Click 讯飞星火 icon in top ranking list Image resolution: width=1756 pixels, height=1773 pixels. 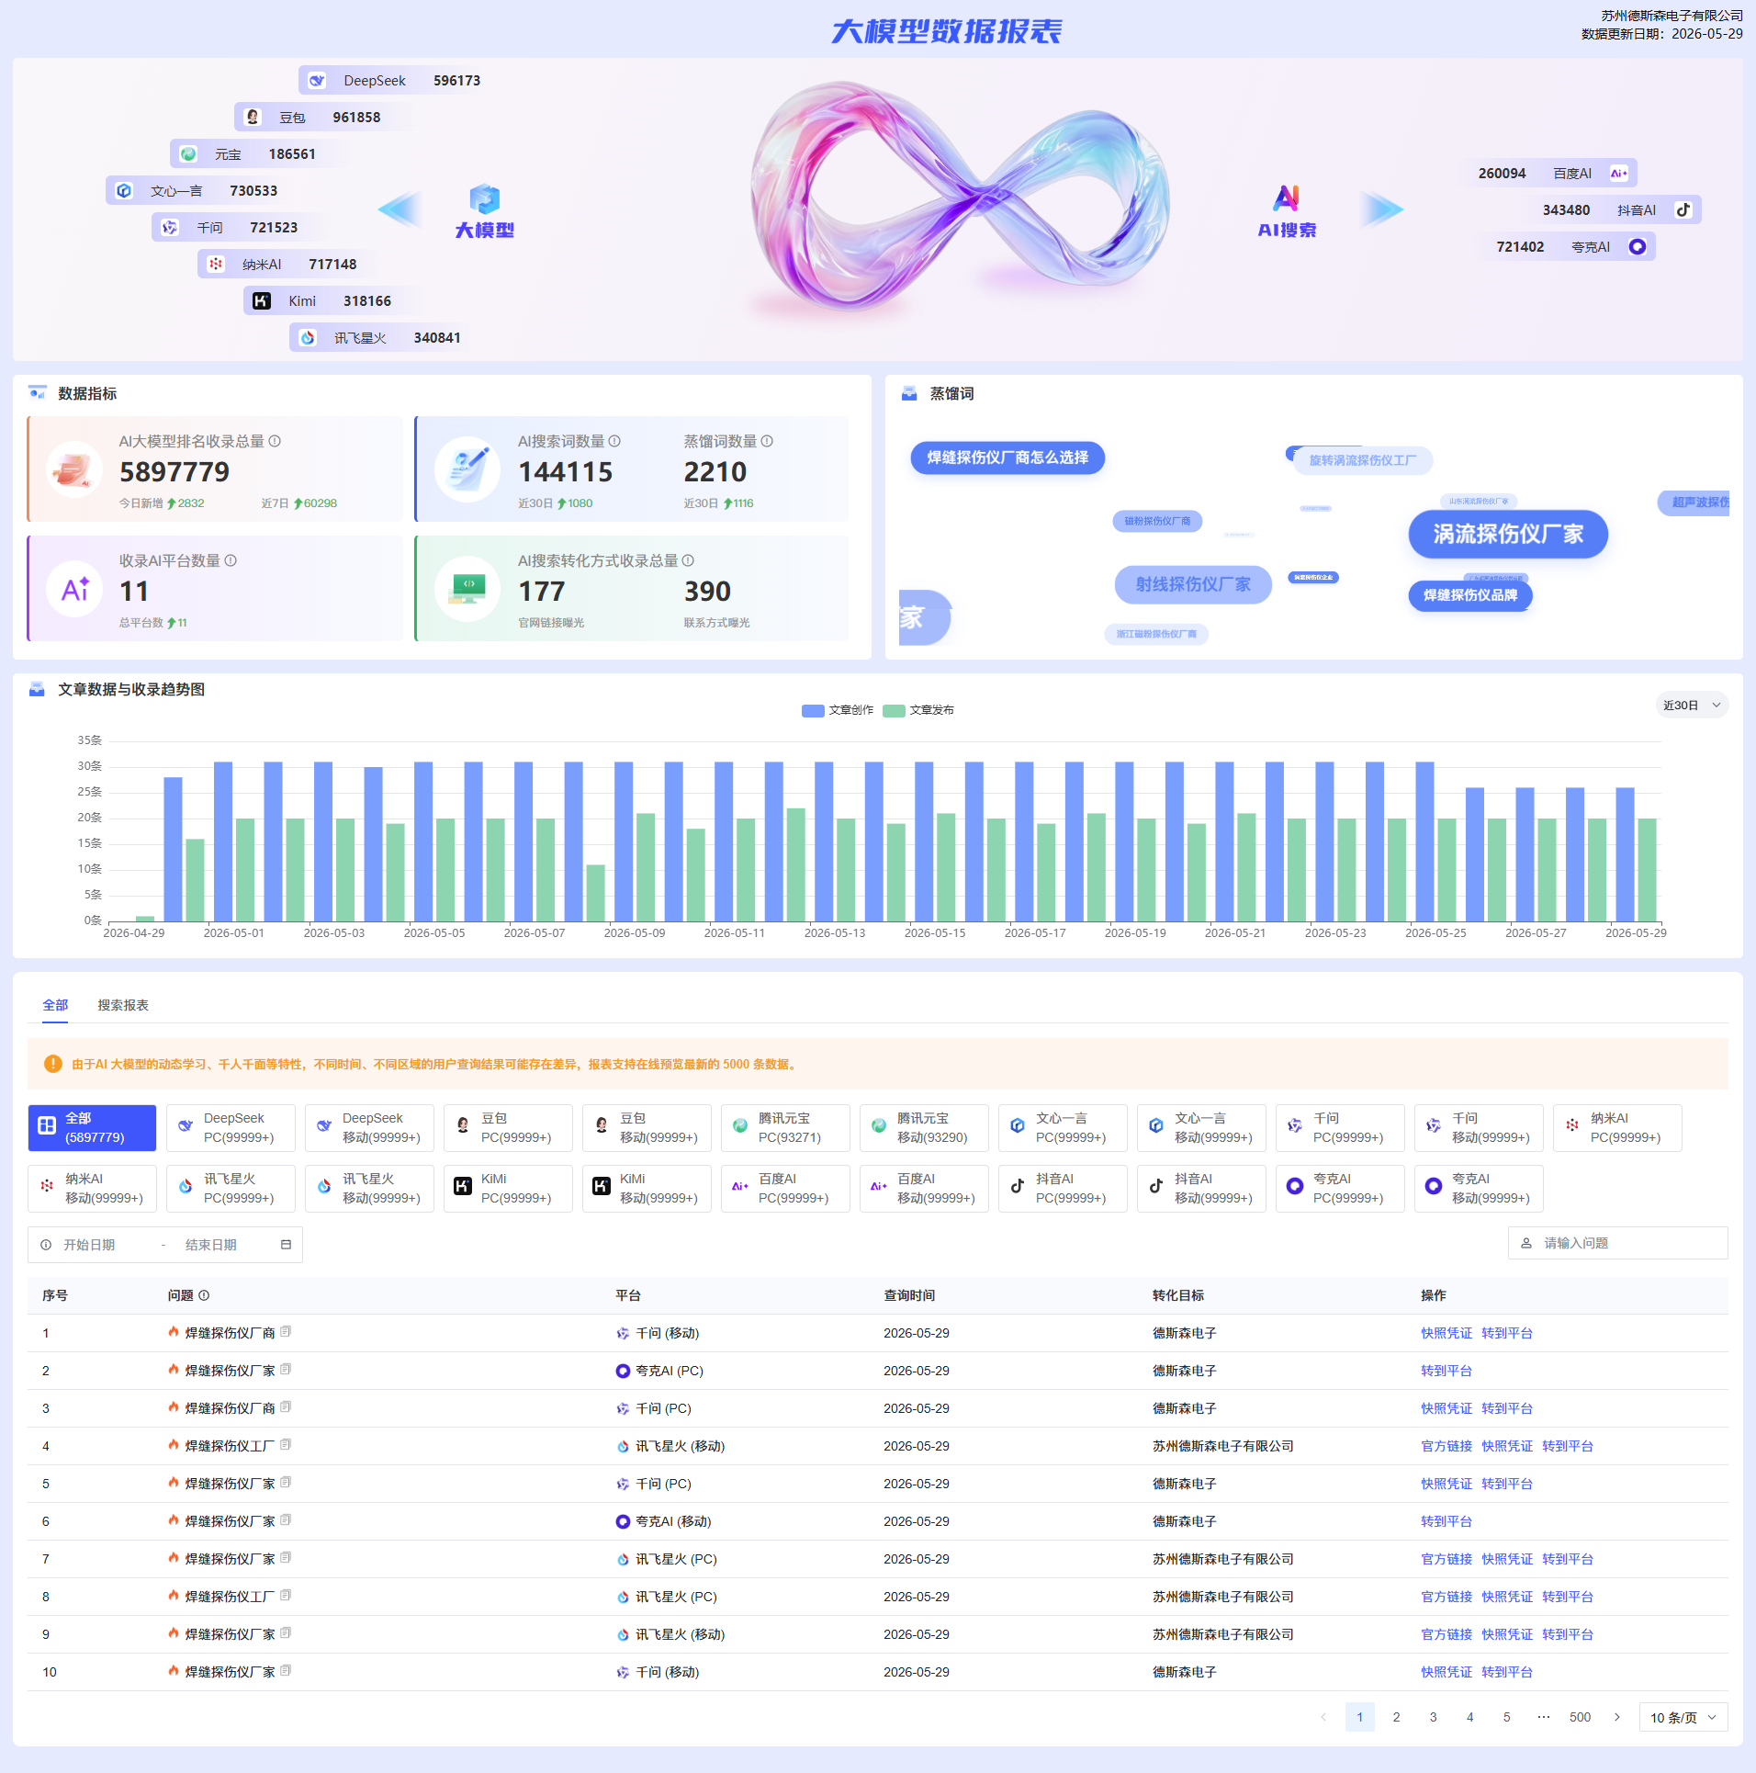pos(308,338)
